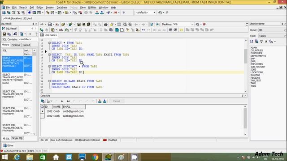Click the save disk icon in editor toolbar

point(79,24)
